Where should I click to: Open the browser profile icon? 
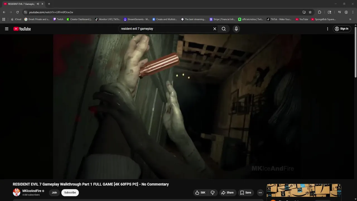[346, 12]
